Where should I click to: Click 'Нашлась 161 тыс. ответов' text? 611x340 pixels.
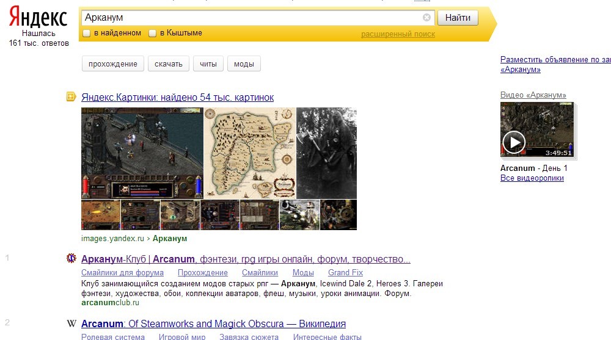point(38,38)
